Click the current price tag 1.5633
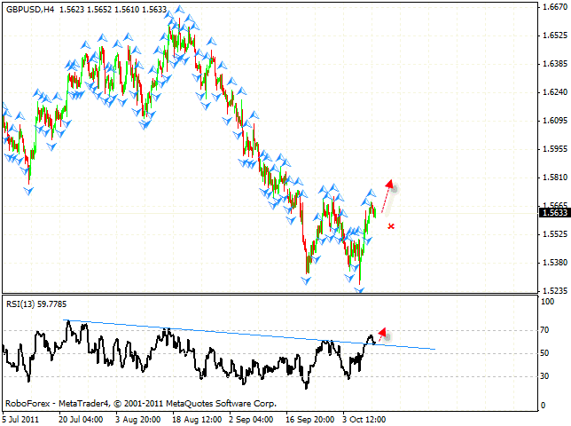 click(x=552, y=211)
